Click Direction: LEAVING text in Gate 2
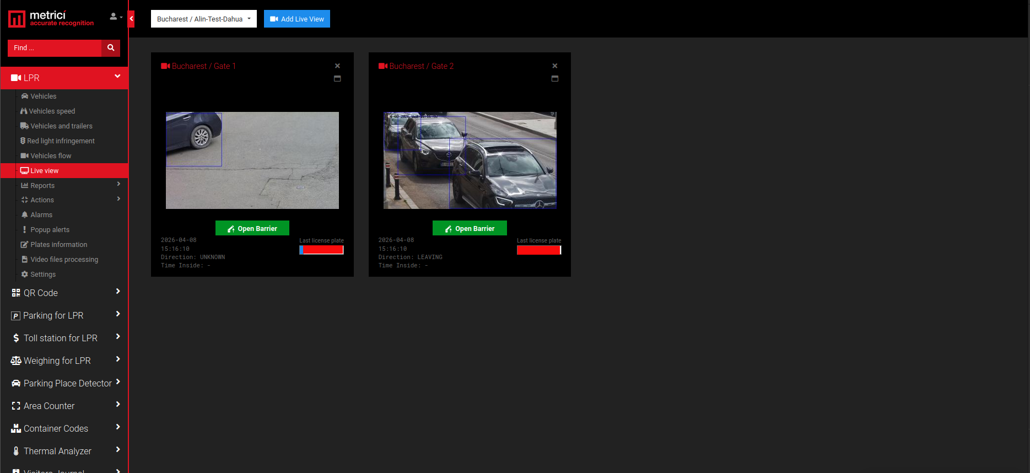 tap(411, 257)
